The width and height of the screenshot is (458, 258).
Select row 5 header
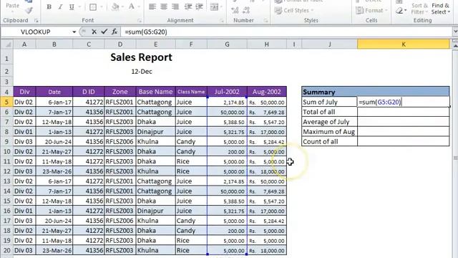click(x=6, y=102)
